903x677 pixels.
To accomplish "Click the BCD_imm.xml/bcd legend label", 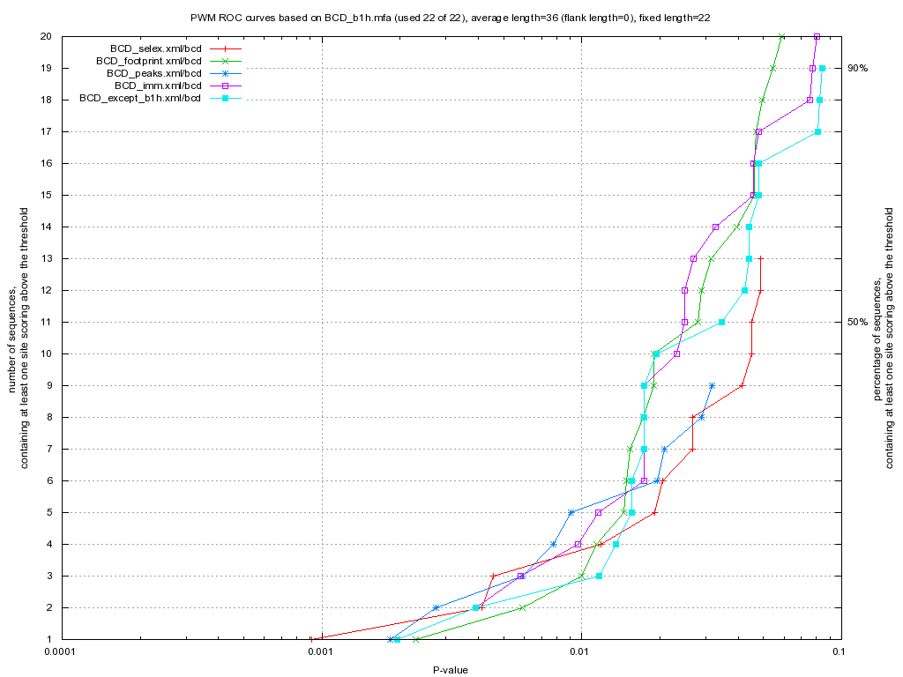I will pos(158,86).
